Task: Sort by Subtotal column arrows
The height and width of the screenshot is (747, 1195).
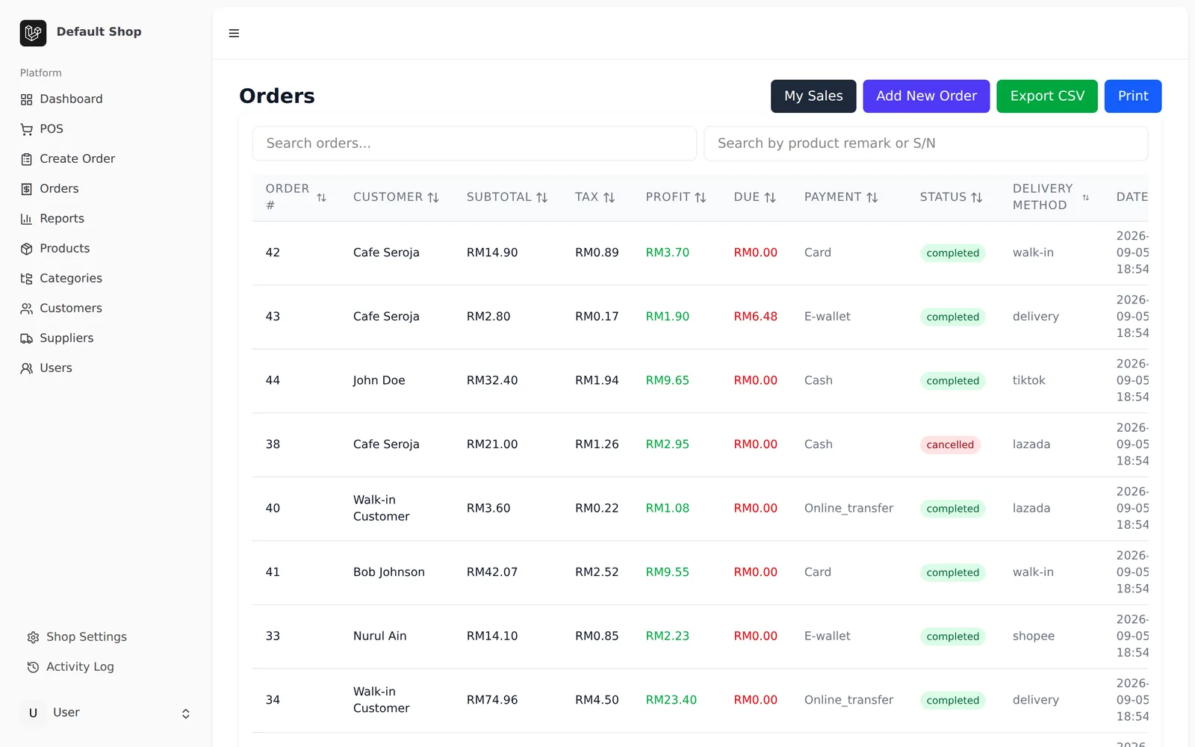Action: pyautogui.click(x=542, y=197)
